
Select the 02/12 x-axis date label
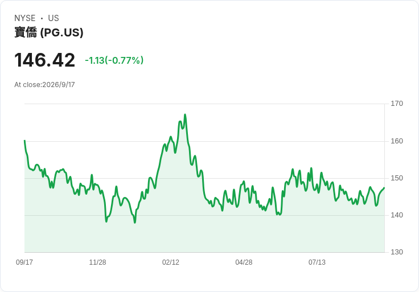(171, 262)
